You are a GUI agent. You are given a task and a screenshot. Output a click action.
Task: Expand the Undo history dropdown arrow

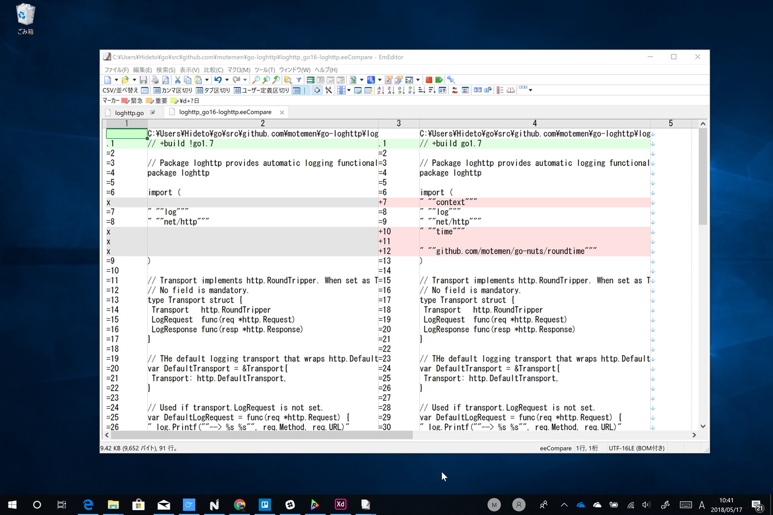pos(226,80)
